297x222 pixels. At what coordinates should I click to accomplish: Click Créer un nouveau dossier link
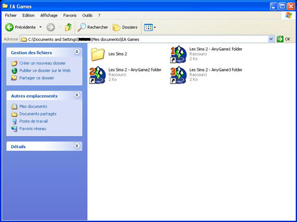43,63
